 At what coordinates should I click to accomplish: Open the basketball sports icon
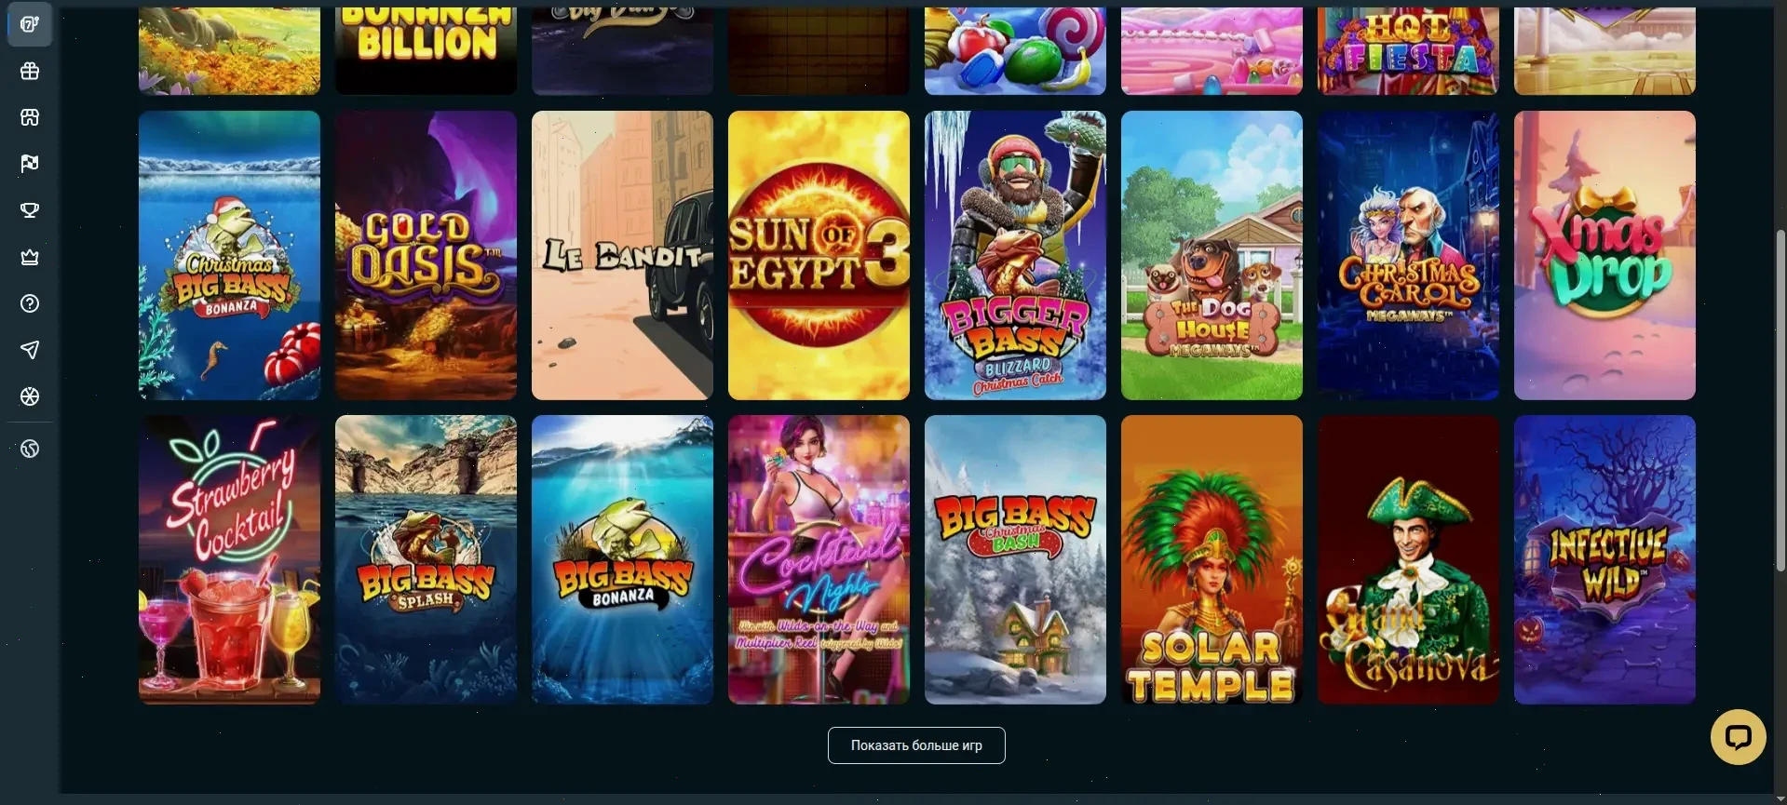coord(30,396)
